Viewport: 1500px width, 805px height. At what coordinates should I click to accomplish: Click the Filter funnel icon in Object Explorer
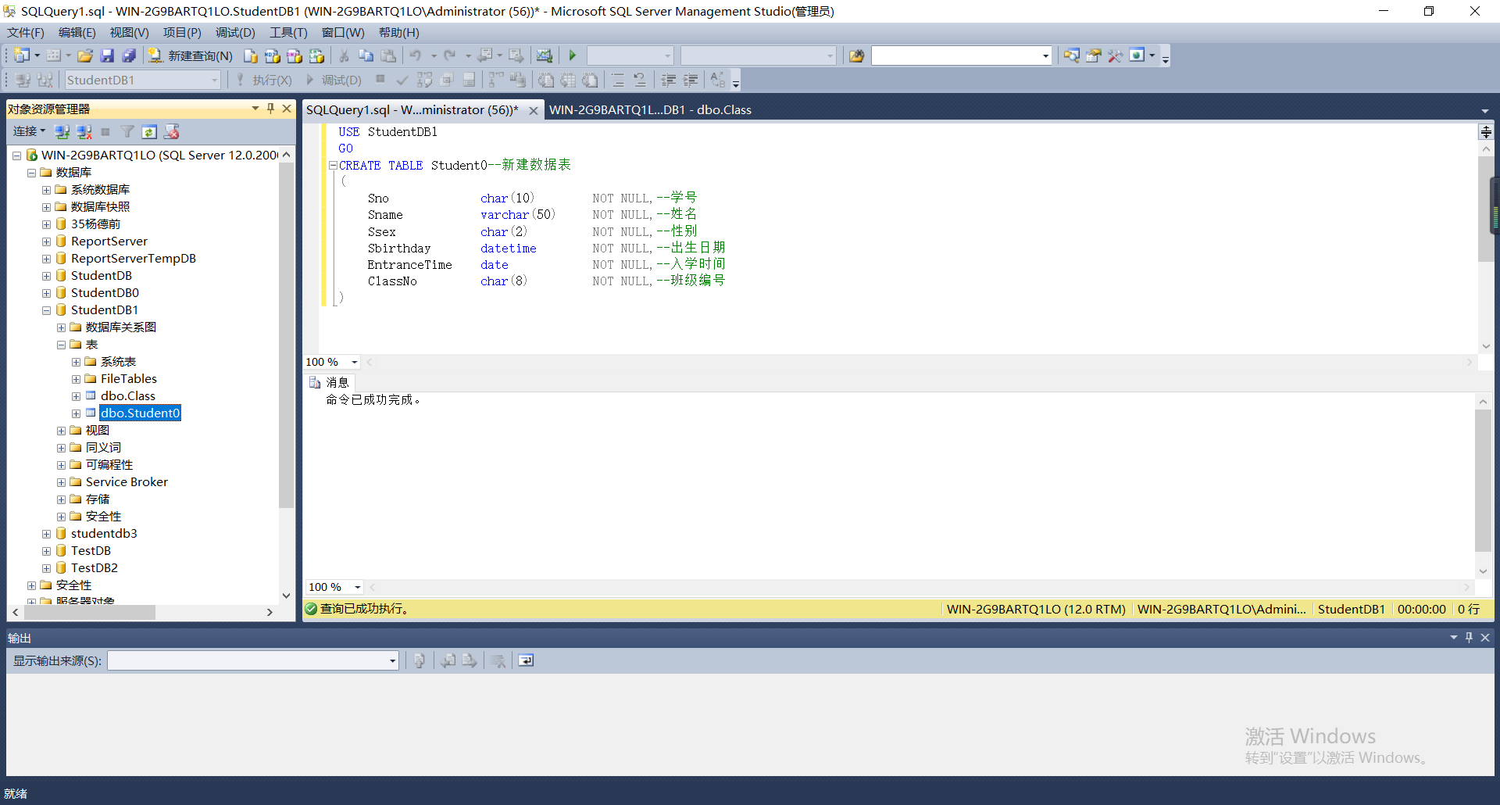pyautogui.click(x=127, y=131)
